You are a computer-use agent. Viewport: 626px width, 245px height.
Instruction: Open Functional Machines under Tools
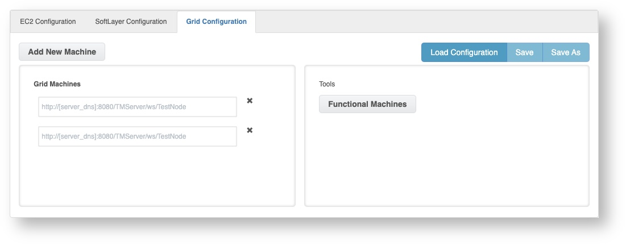coord(367,104)
